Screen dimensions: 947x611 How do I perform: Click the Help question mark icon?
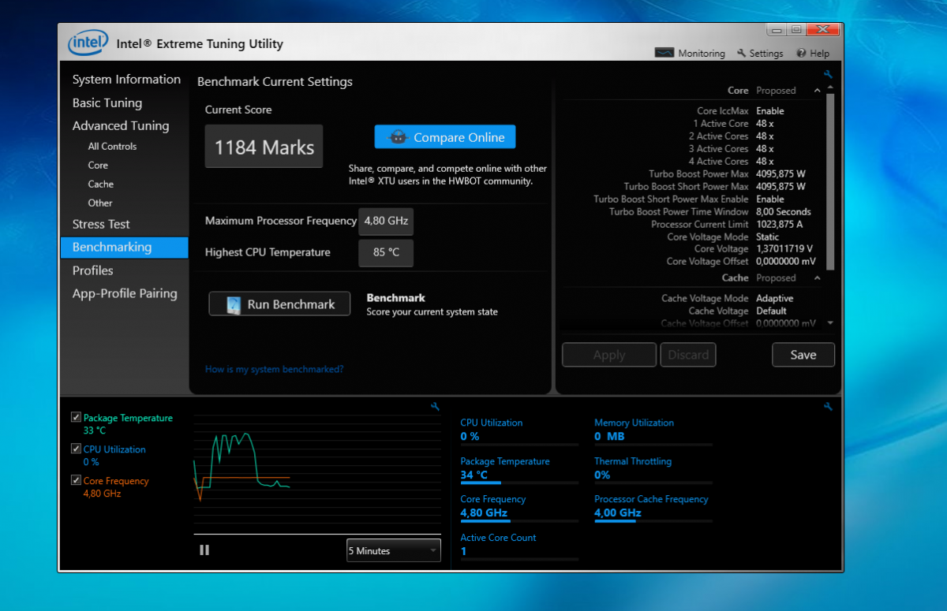pos(801,53)
